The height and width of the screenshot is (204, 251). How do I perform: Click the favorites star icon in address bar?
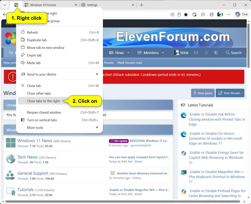pos(186,15)
